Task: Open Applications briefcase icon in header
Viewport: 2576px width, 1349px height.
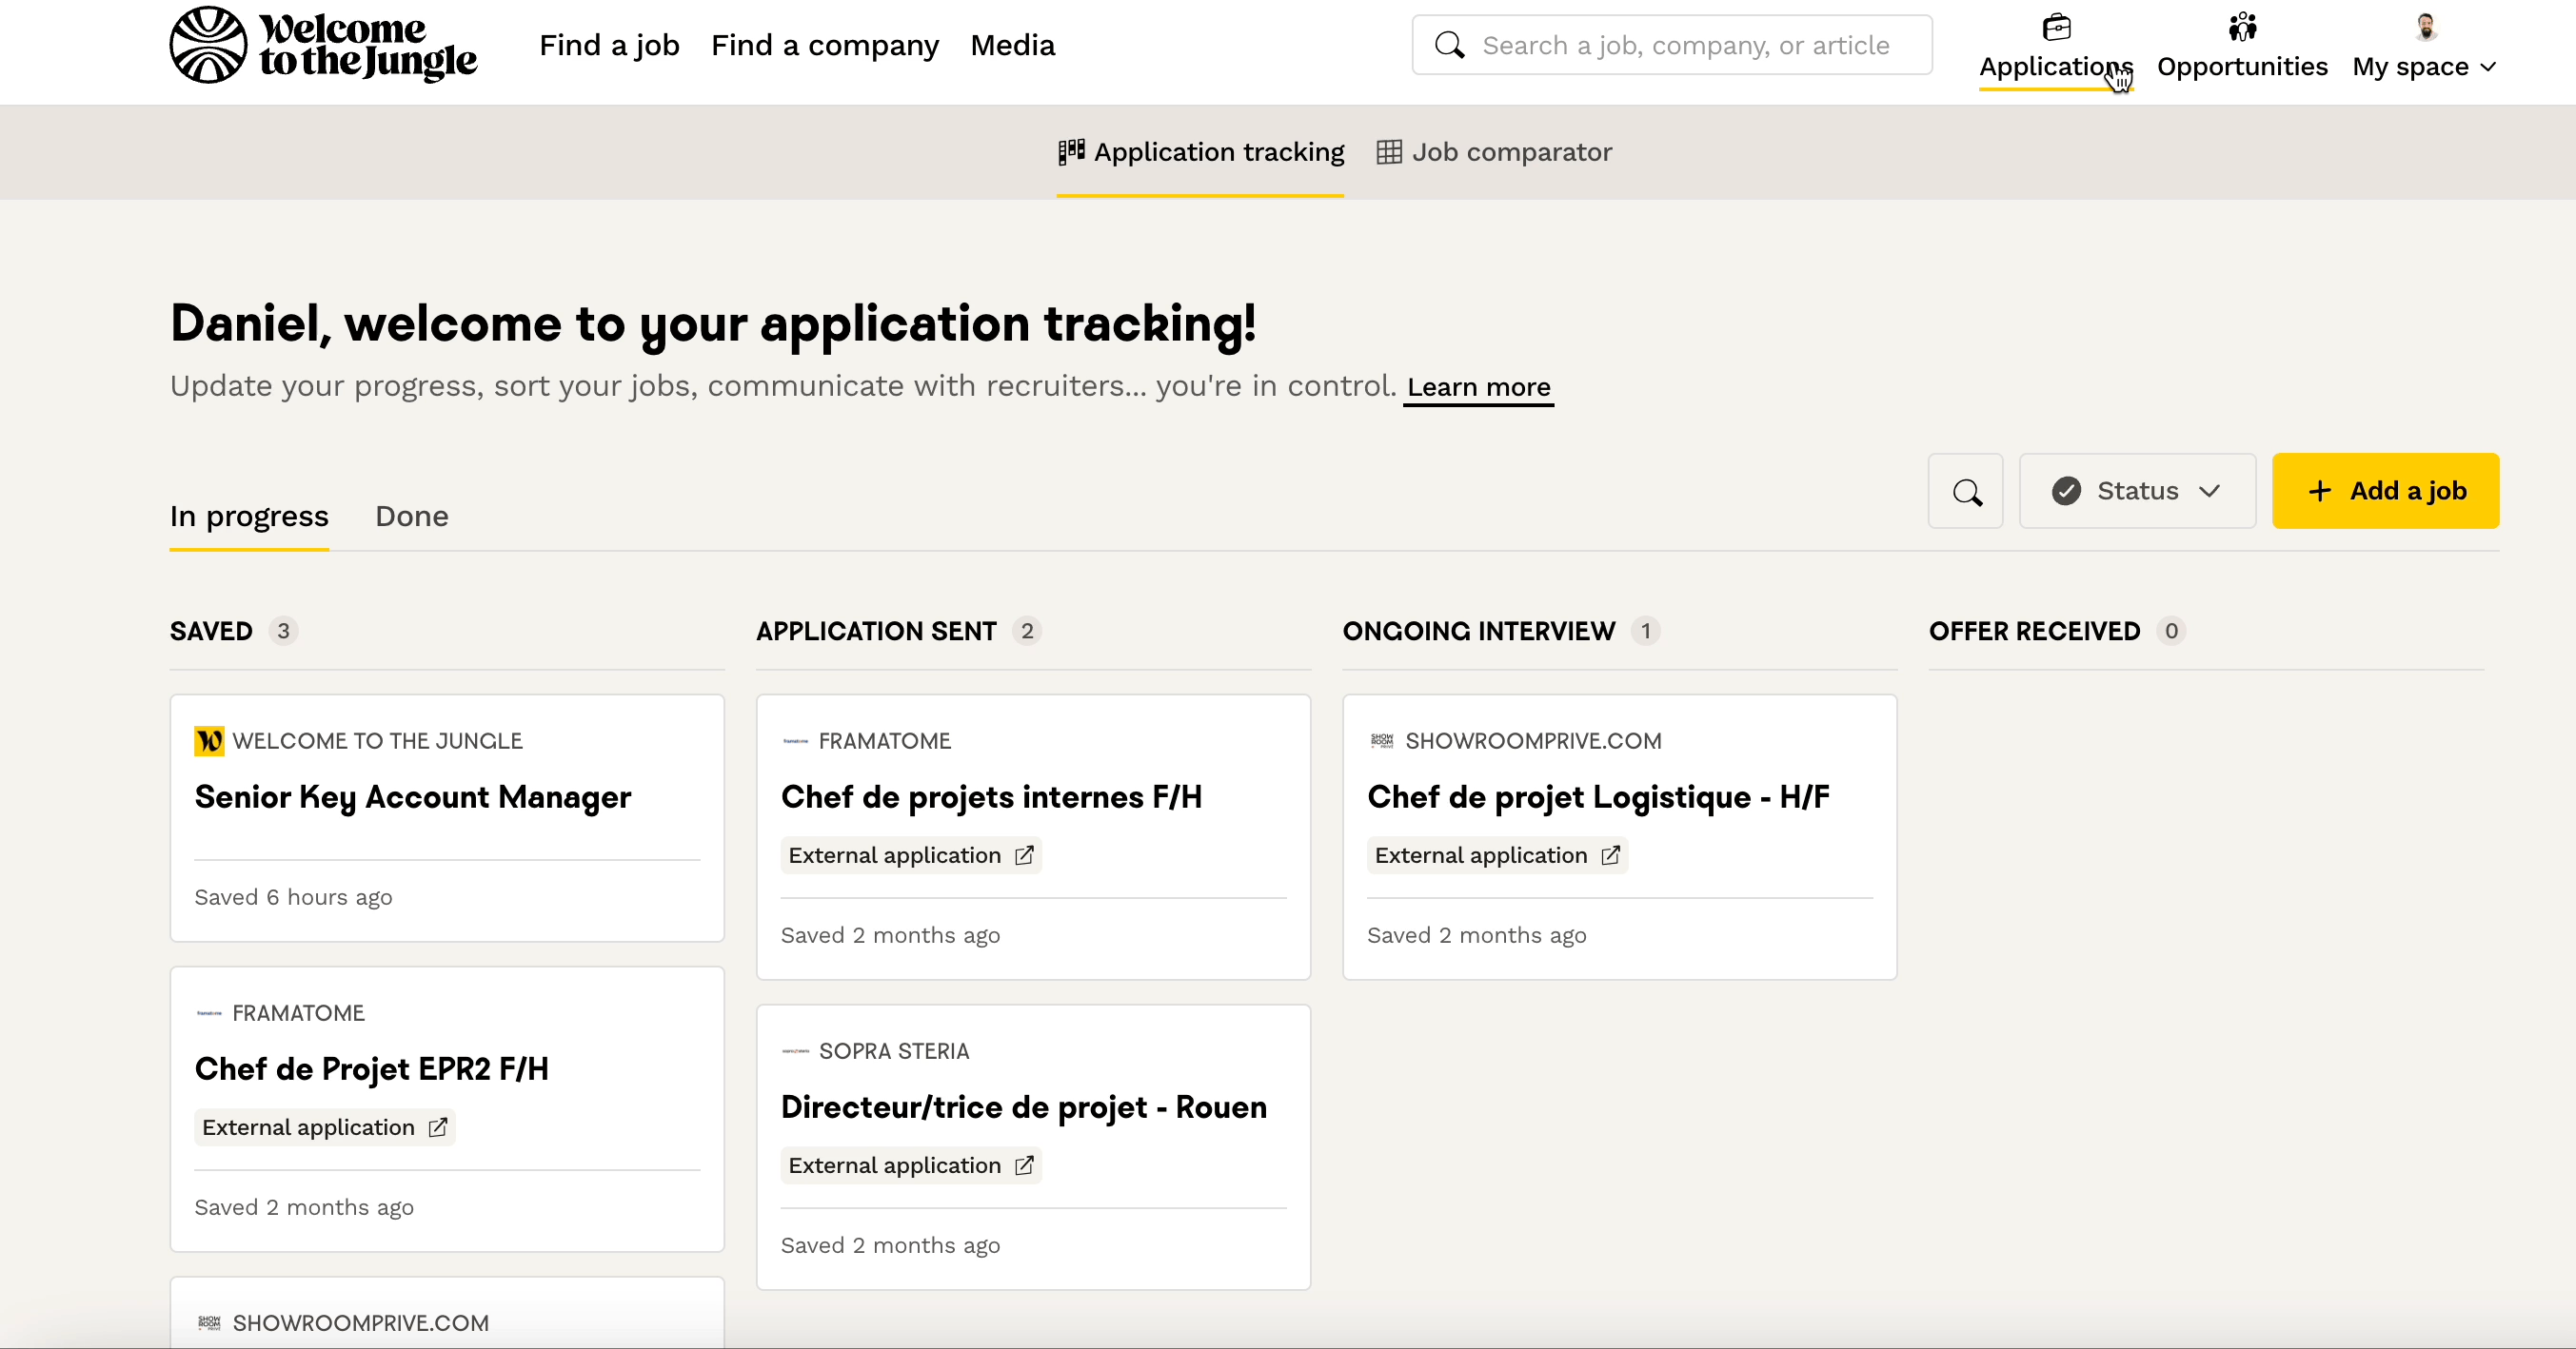Action: pyautogui.click(x=2056, y=27)
